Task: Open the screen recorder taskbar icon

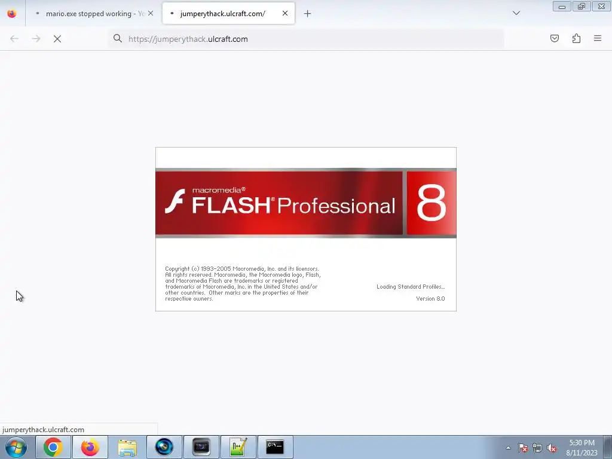Action: (x=201, y=447)
